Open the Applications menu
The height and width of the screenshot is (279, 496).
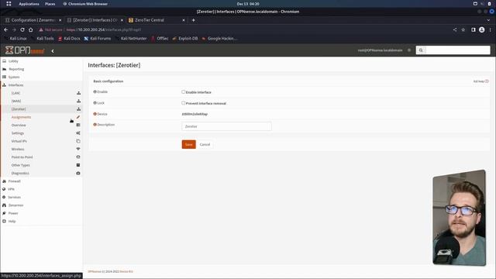coord(29,4)
